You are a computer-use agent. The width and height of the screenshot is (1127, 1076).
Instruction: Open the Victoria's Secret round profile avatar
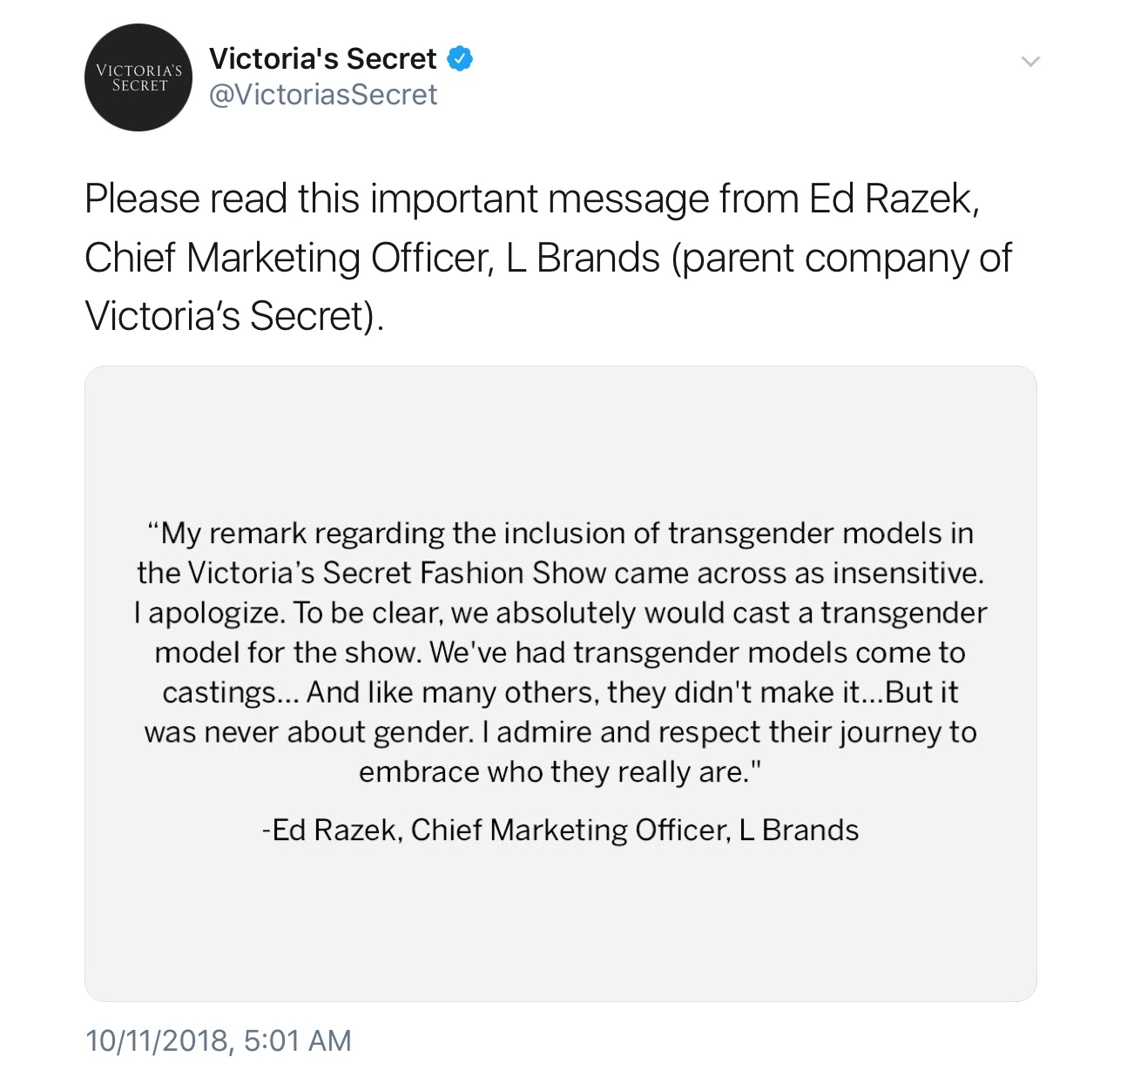point(138,77)
